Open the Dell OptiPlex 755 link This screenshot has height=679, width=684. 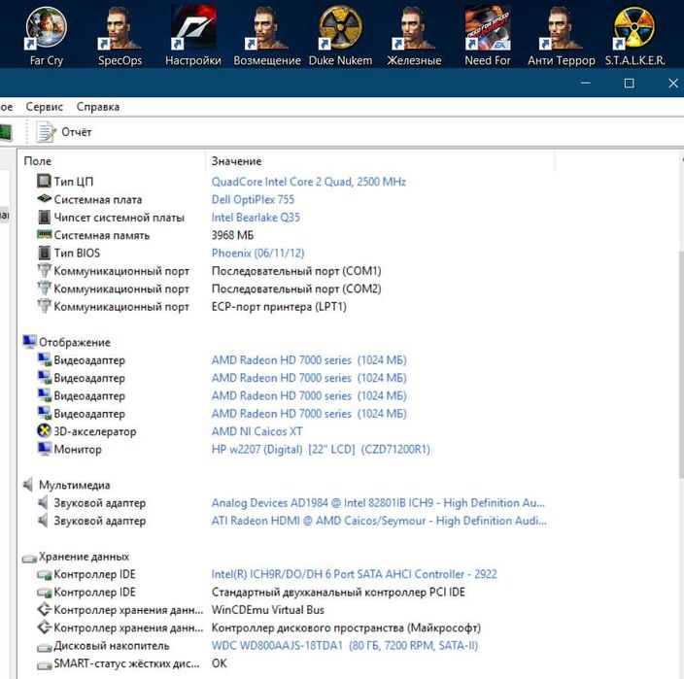pos(253,199)
